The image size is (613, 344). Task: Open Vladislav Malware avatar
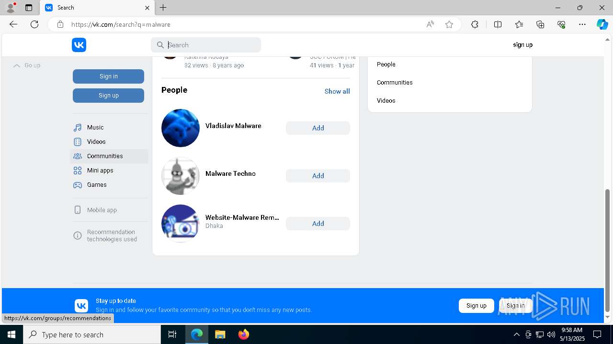pyautogui.click(x=181, y=128)
